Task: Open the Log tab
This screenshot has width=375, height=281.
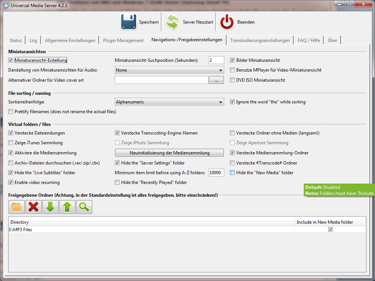Action: pos(33,40)
